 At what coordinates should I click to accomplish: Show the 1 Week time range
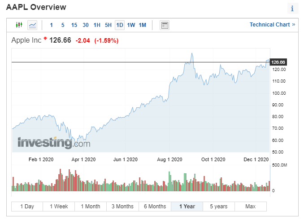(59, 207)
